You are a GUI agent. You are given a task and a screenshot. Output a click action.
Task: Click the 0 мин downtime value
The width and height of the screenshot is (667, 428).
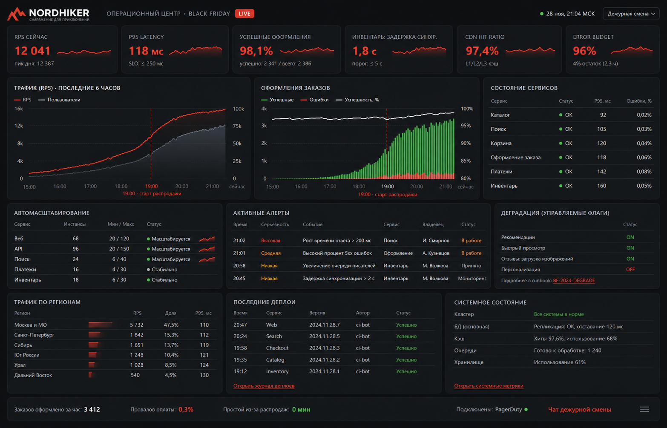pyautogui.click(x=301, y=410)
